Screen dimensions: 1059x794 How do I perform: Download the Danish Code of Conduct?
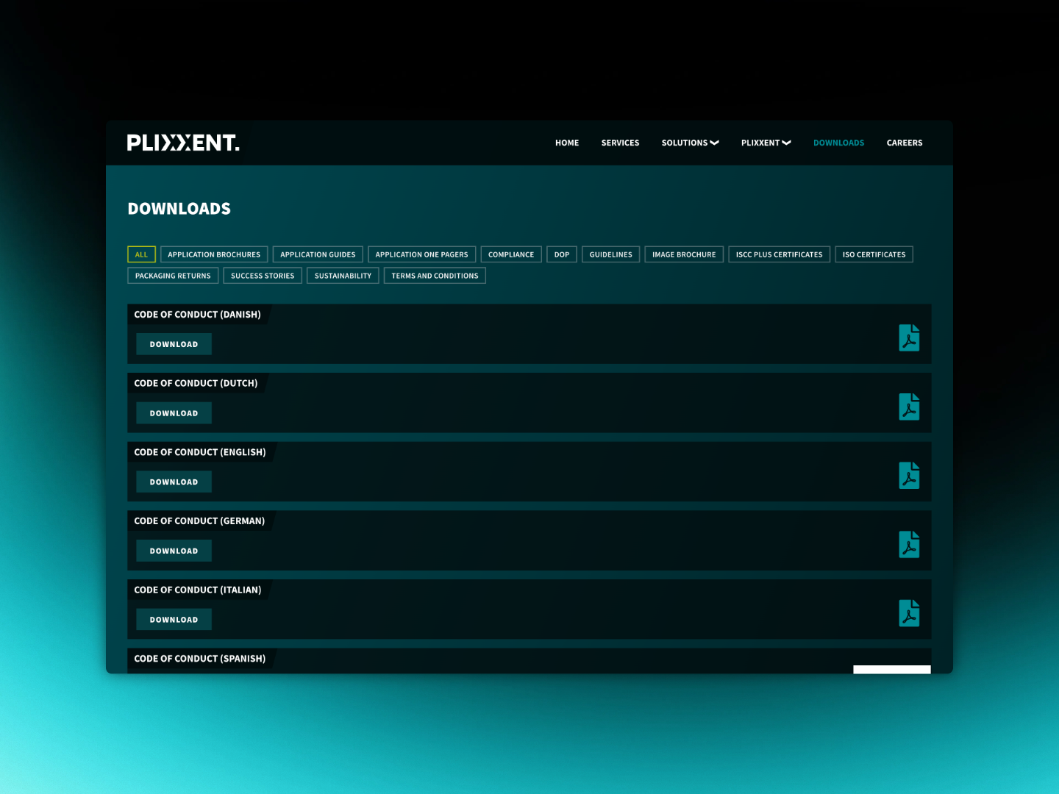click(x=174, y=344)
